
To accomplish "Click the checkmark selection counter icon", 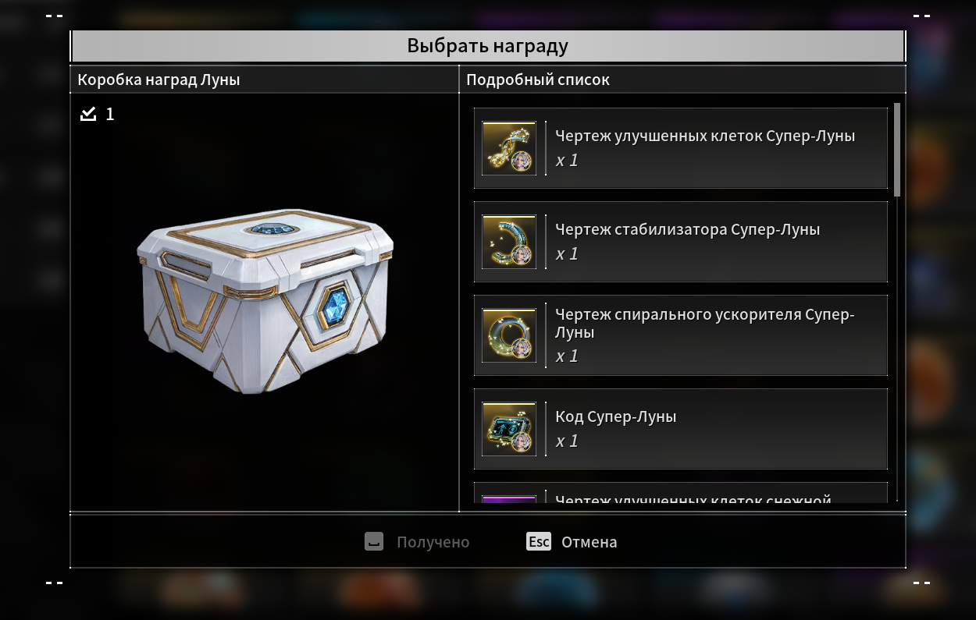I will pyautogui.click(x=88, y=114).
